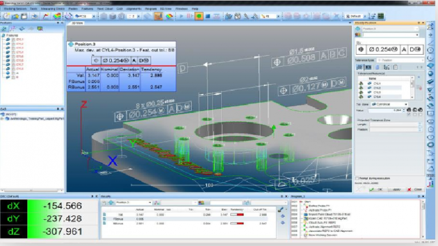Viewport: 438px width, 246px height.
Task: Click the probe pen toolbar icon
Action: tap(246, 16)
